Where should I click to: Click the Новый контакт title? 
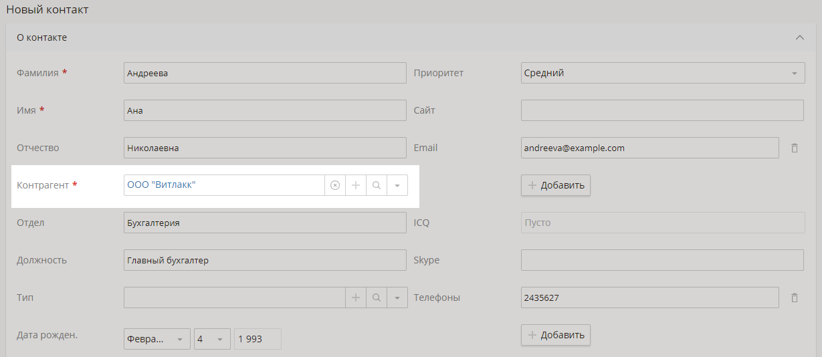click(x=47, y=10)
